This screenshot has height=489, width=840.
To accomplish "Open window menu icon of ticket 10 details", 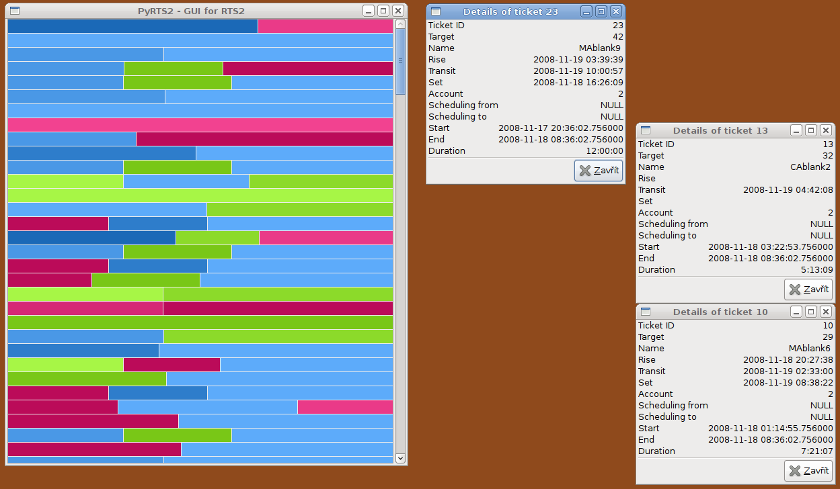I will click(x=646, y=312).
